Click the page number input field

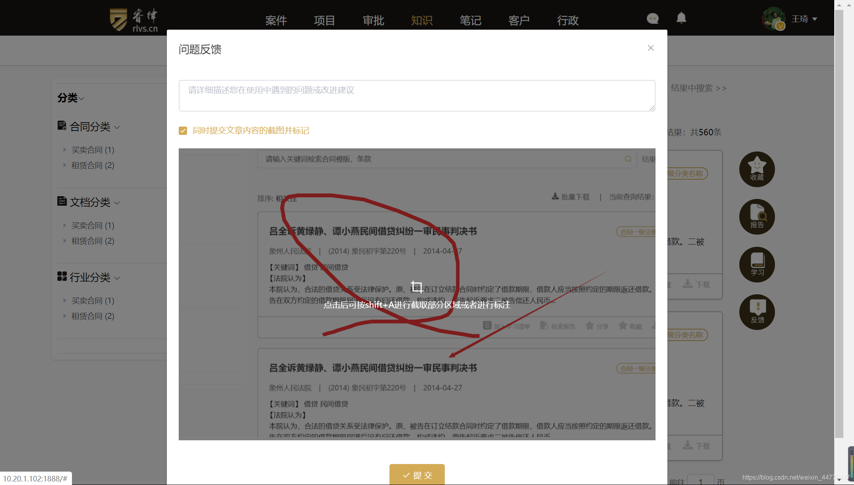701,480
